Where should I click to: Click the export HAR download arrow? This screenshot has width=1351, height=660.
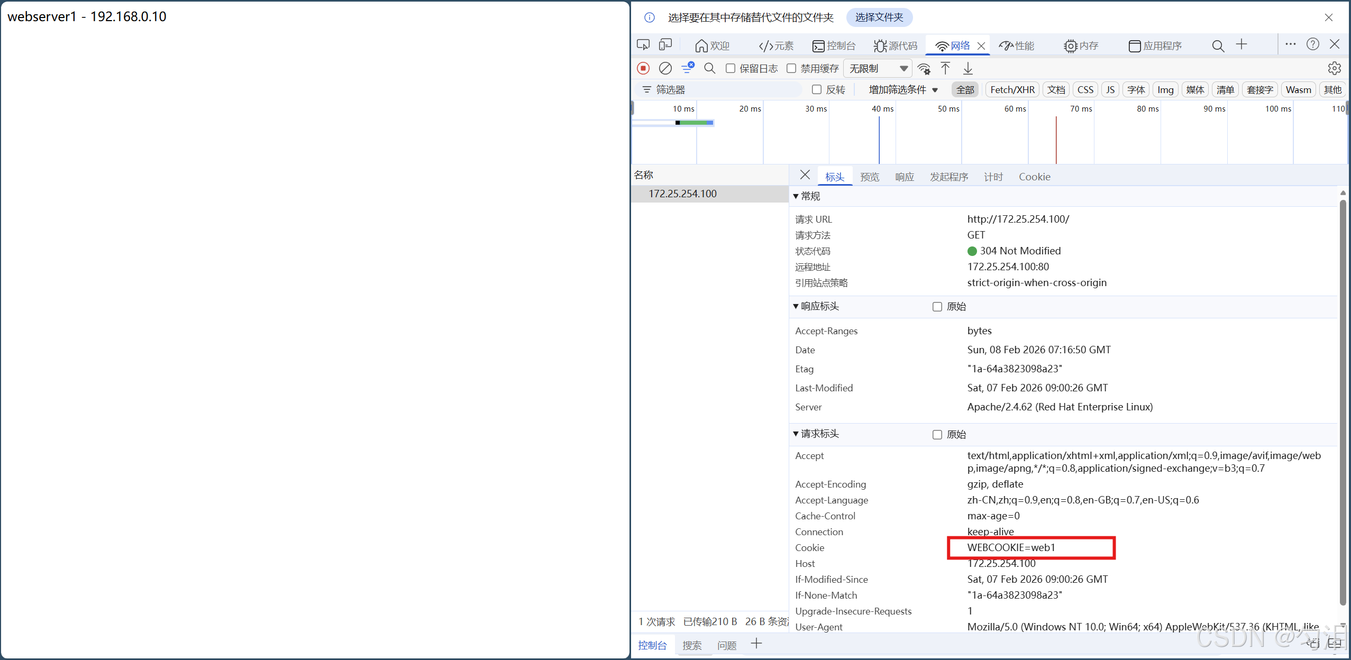pos(967,68)
